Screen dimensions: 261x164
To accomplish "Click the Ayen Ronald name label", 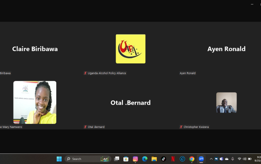I will 188,73.
